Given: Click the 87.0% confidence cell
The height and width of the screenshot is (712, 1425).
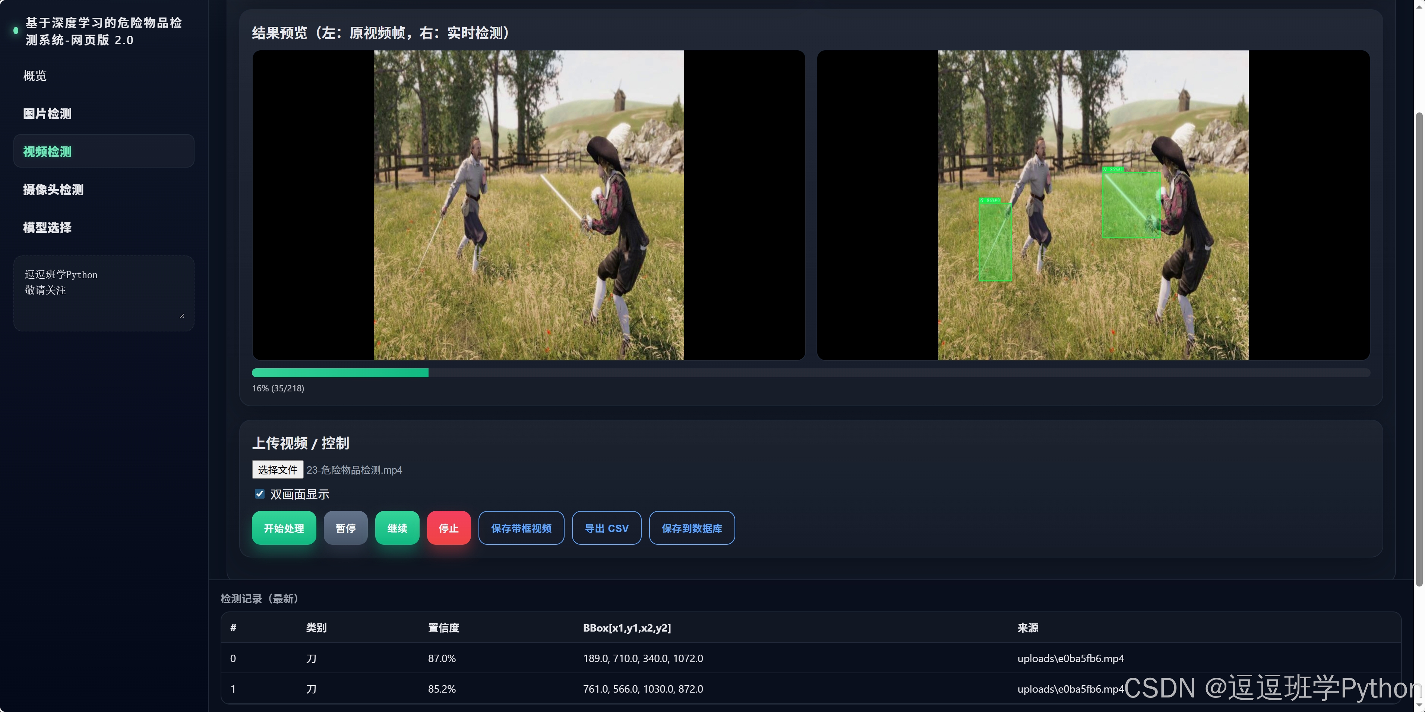Looking at the screenshot, I should pyautogui.click(x=442, y=658).
